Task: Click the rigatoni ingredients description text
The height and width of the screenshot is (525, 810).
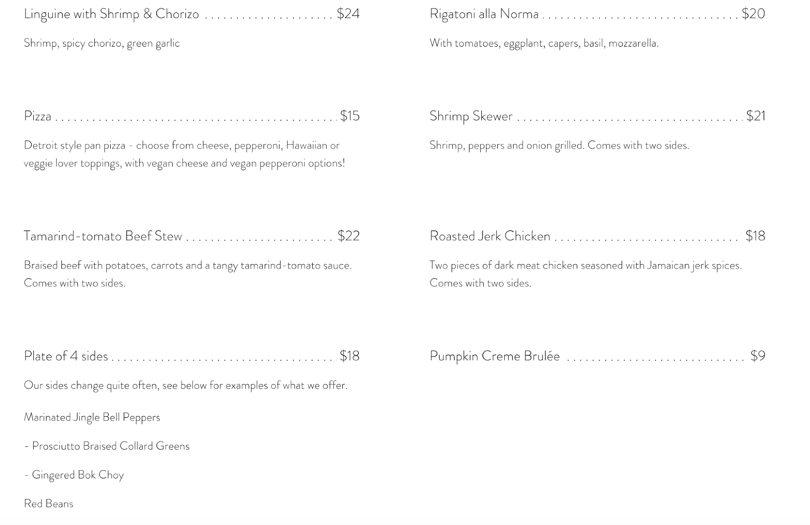Action: pos(544,43)
